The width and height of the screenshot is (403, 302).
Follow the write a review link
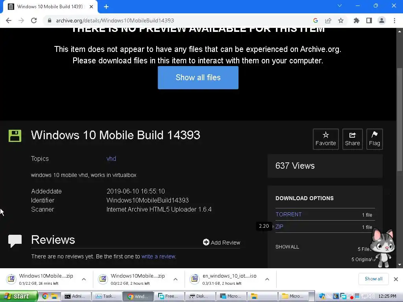coord(158,256)
